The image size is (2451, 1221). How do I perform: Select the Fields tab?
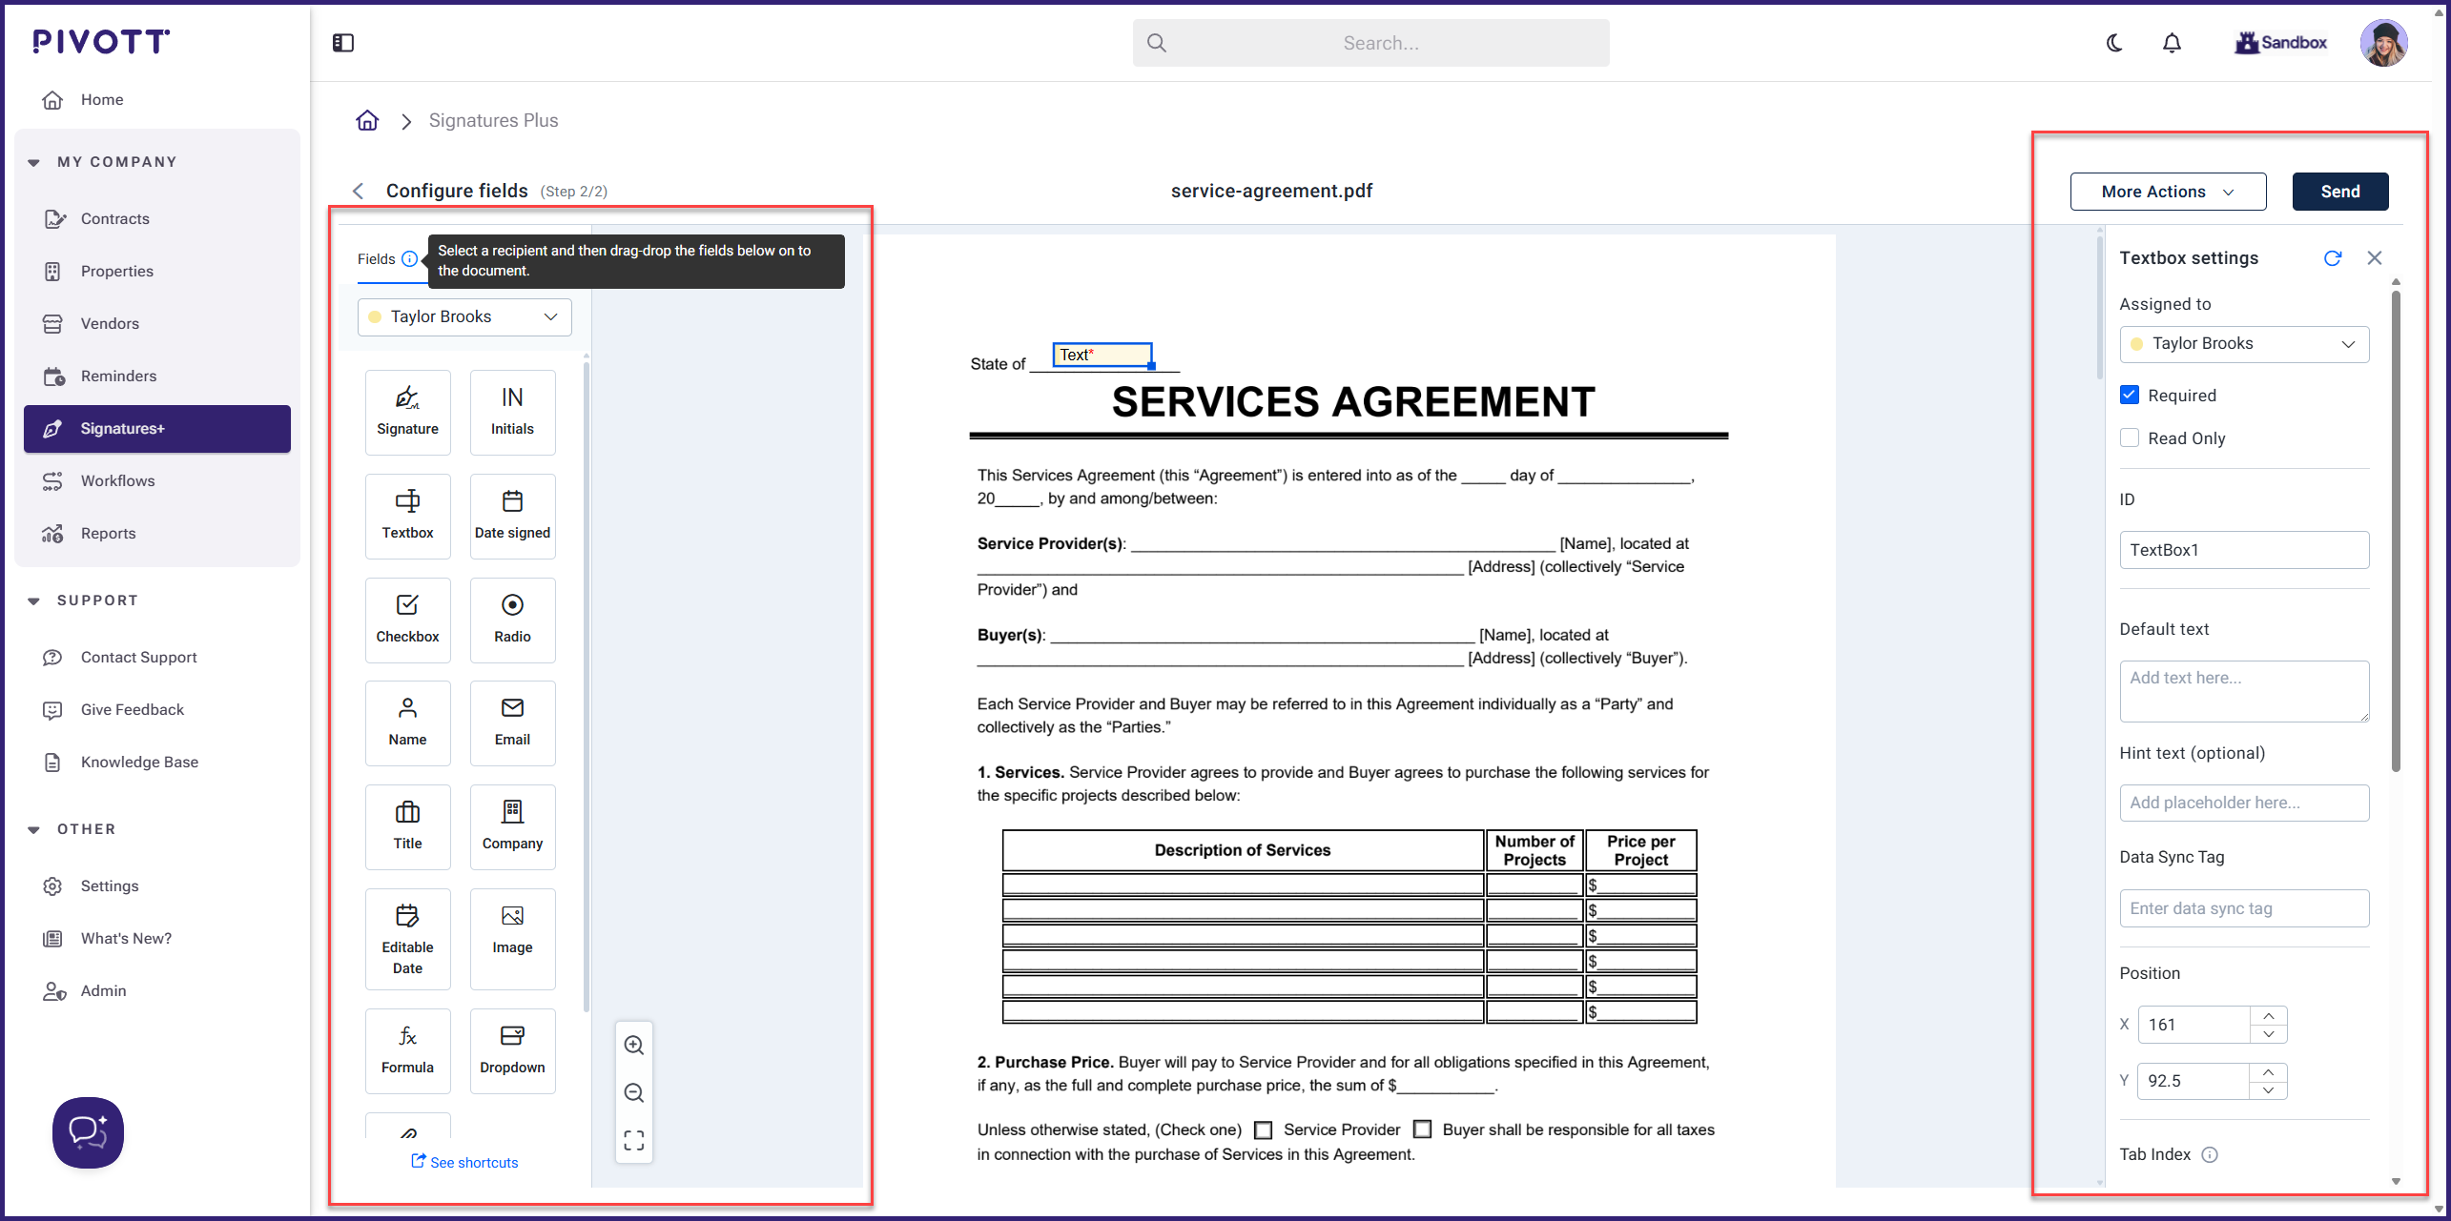(x=376, y=258)
